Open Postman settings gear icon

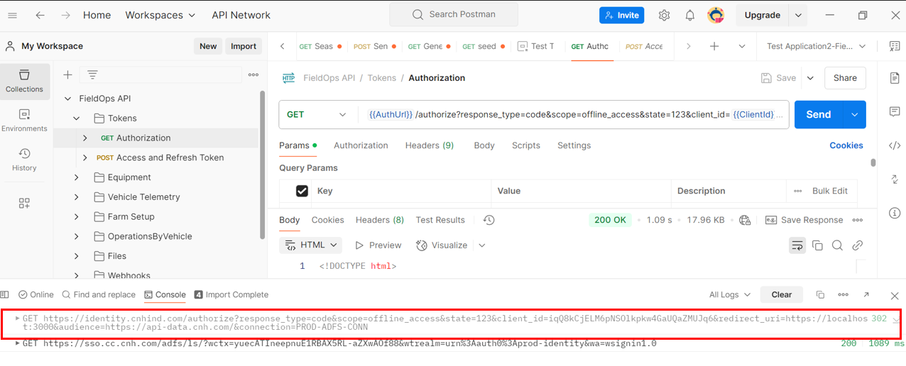pos(664,15)
